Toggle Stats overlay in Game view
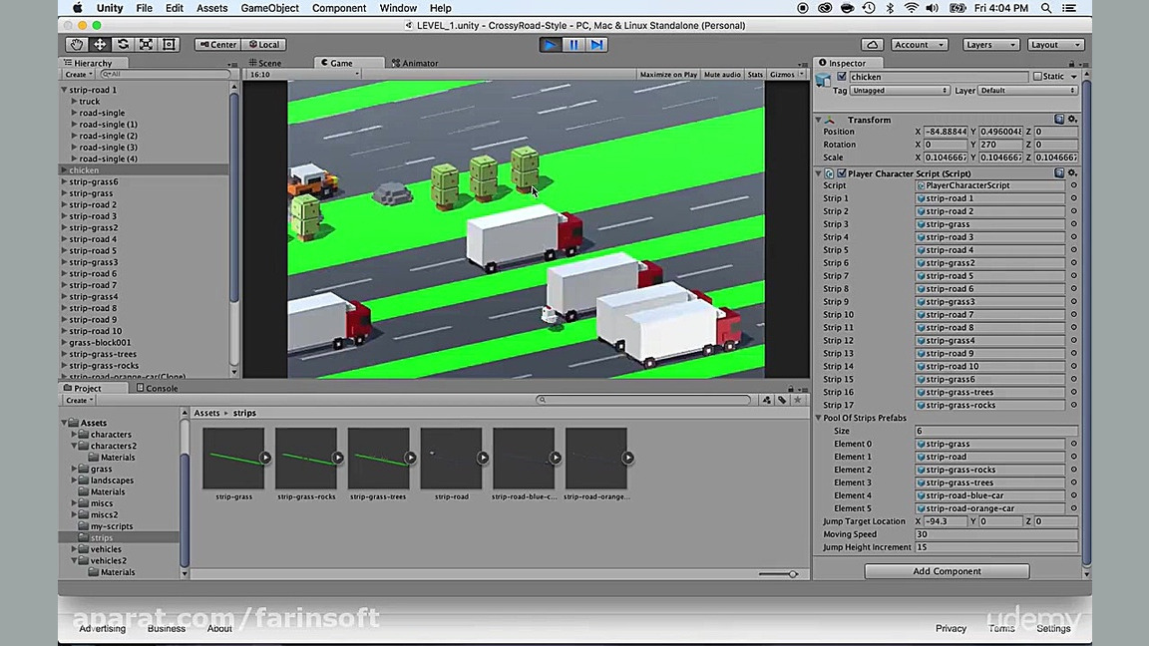1149x646 pixels. (x=755, y=75)
